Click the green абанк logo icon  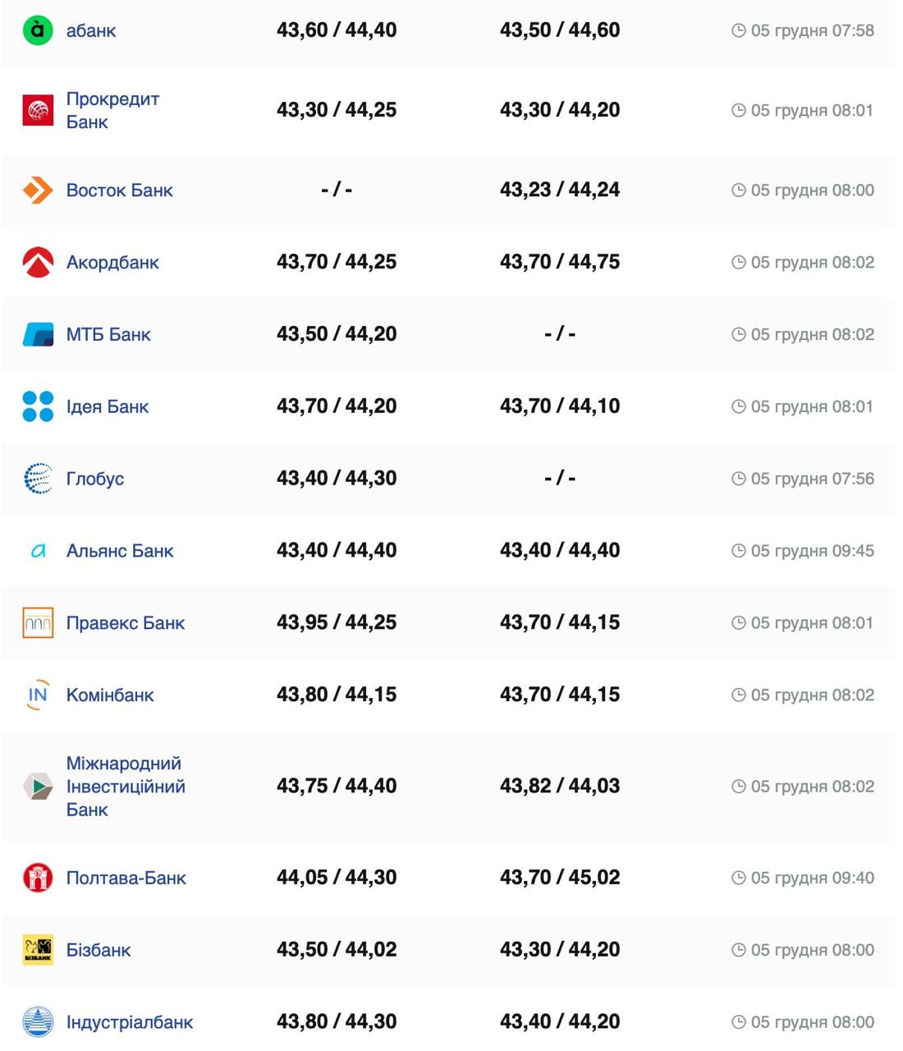(x=38, y=30)
